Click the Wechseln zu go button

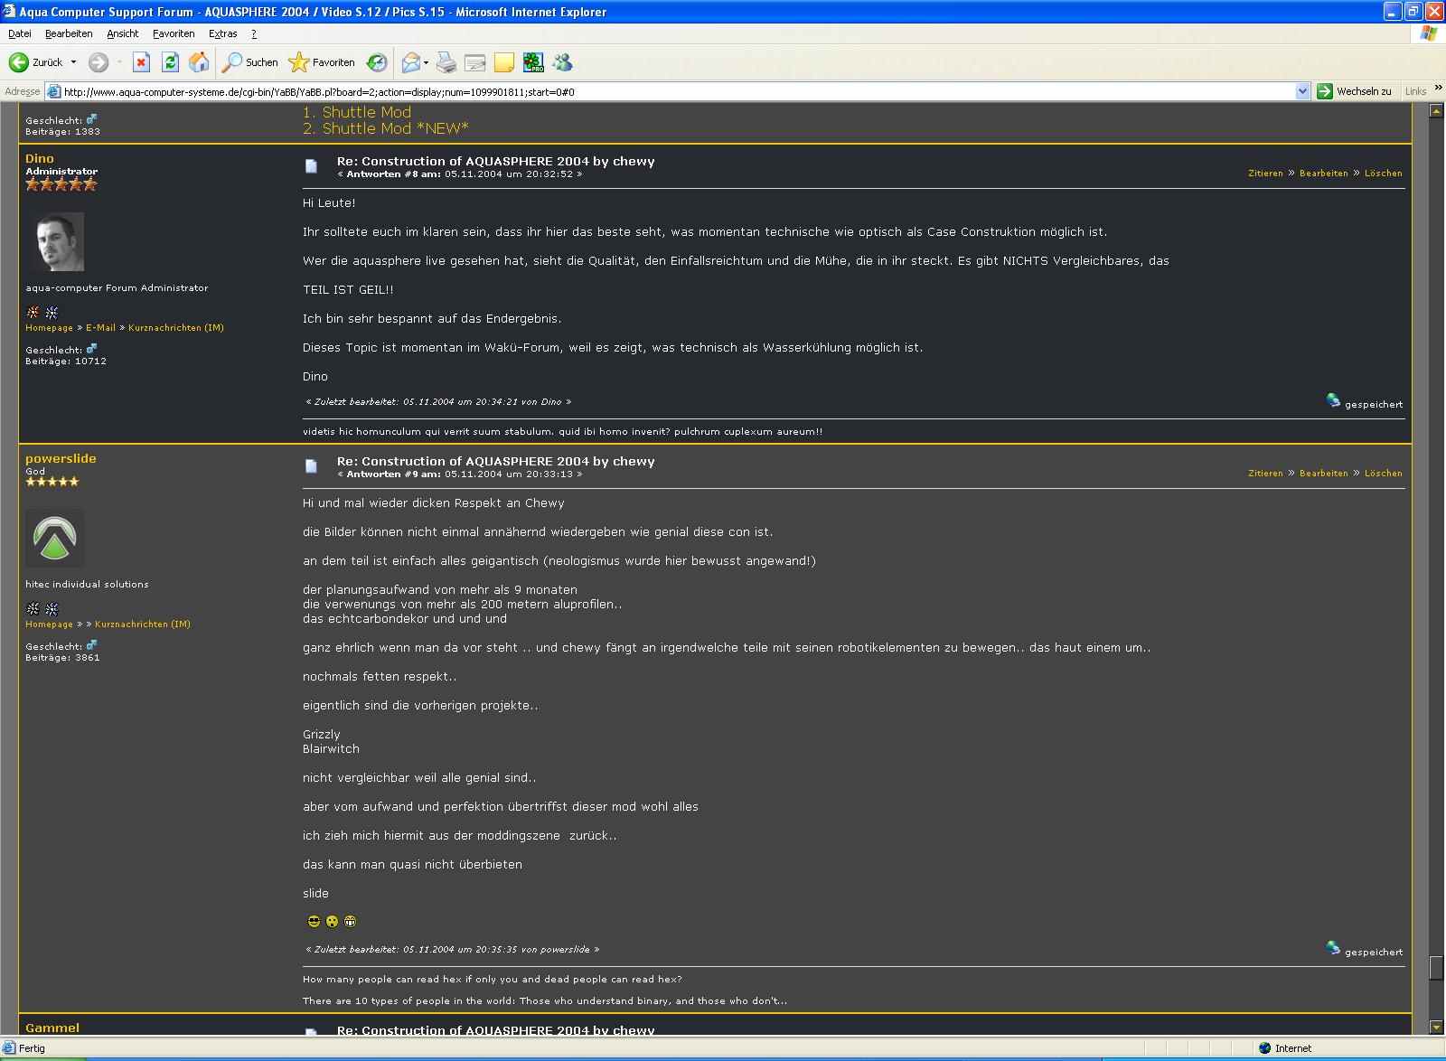pyautogui.click(x=1354, y=91)
